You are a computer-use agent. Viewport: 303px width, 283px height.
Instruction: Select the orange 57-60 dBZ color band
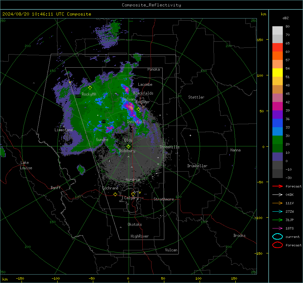click(x=277, y=56)
